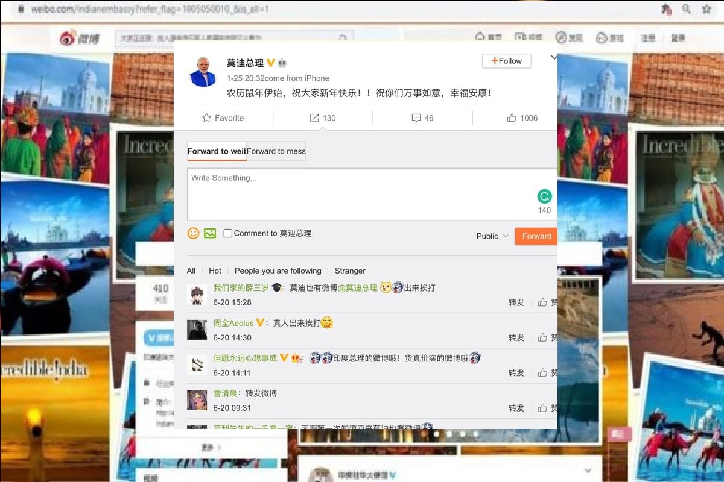
Task: Click the green Grammarly circle icon
Action: (x=544, y=196)
